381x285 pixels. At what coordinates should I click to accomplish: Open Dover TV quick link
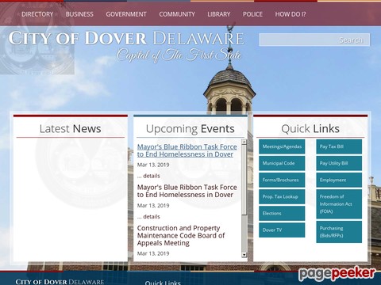pos(282,230)
